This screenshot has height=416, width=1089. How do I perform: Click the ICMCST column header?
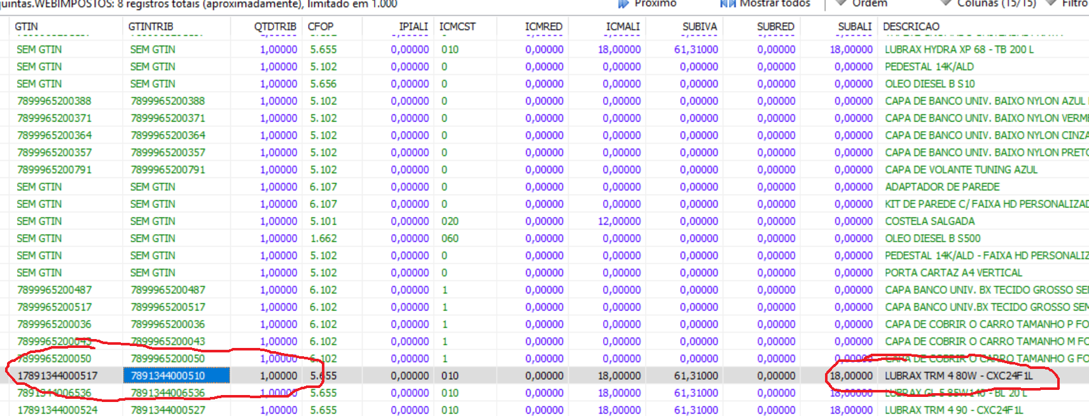click(x=457, y=27)
